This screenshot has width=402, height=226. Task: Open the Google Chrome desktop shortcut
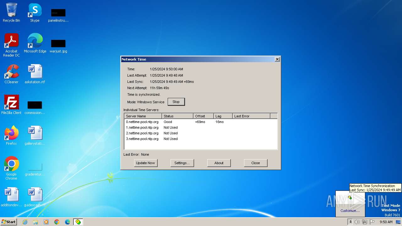tap(11, 168)
